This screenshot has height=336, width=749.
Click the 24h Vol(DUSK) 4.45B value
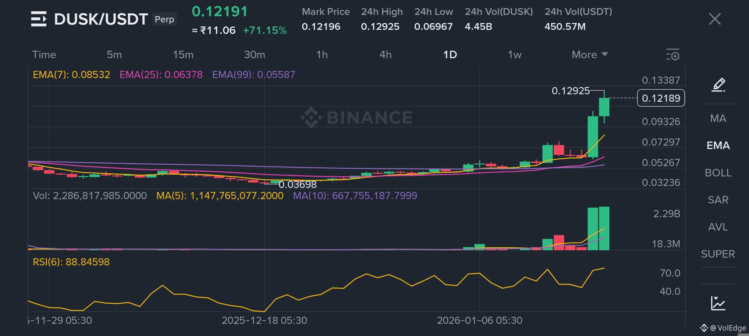(x=478, y=27)
